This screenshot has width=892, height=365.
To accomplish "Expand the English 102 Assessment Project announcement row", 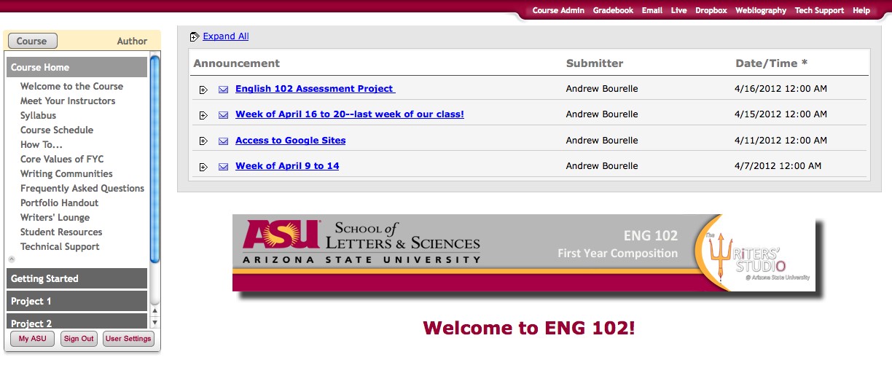I will (x=203, y=90).
